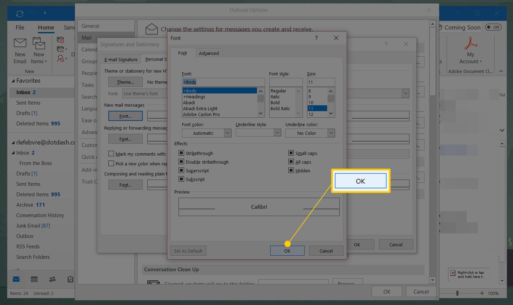Open the New Items icon

click(x=39, y=43)
